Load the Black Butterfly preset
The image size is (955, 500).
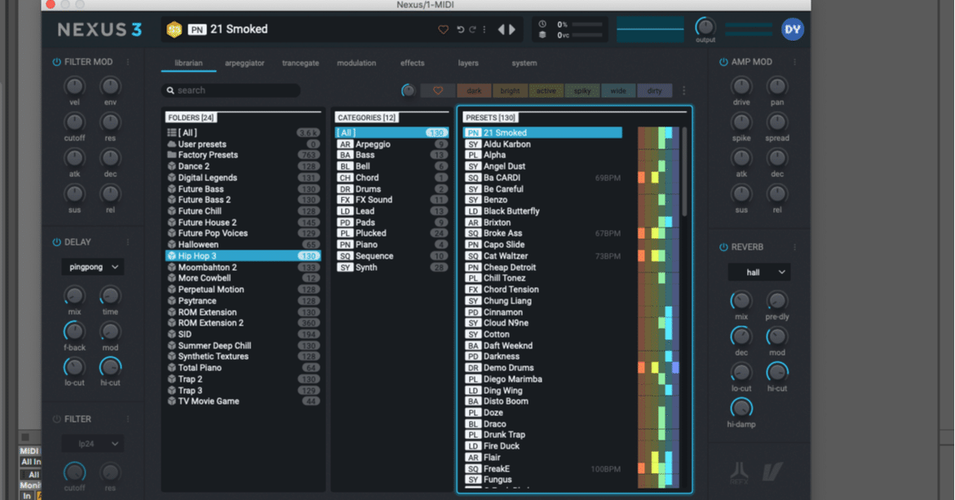click(x=543, y=211)
